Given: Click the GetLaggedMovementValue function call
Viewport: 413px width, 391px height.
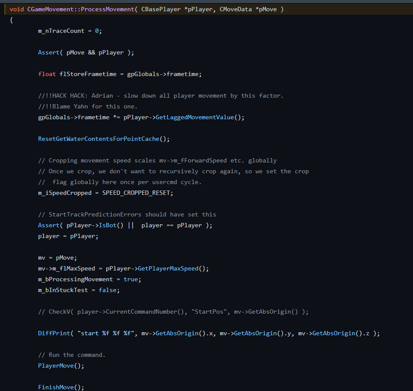Looking at the screenshot, I should pos(195,117).
